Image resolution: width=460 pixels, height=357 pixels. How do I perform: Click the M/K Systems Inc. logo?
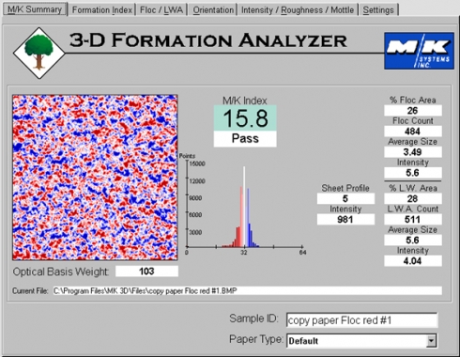click(419, 51)
